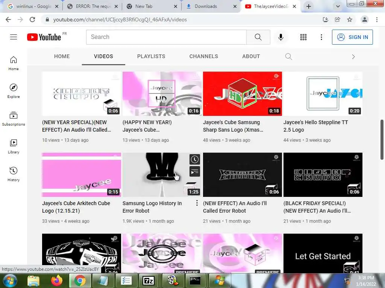Open Subscriptions in the left sidebar
This screenshot has height=288, width=385.
point(14,119)
